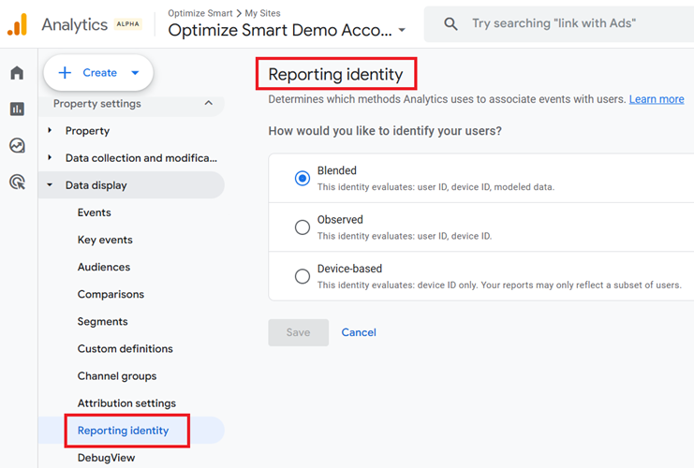
Task: Click the Create button label
Action: click(x=99, y=73)
